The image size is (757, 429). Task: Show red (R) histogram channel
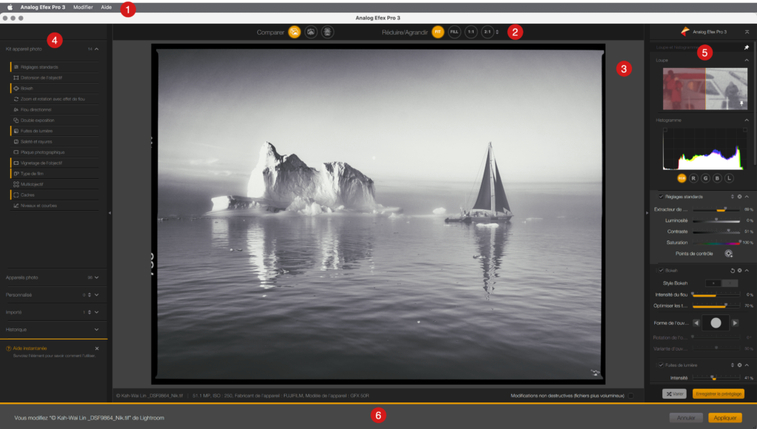(x=693, y=178)
